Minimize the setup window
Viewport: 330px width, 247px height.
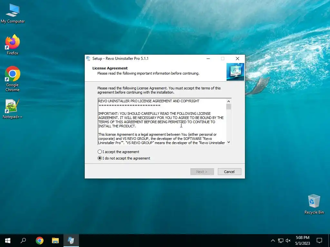click(x=208, y=59)
